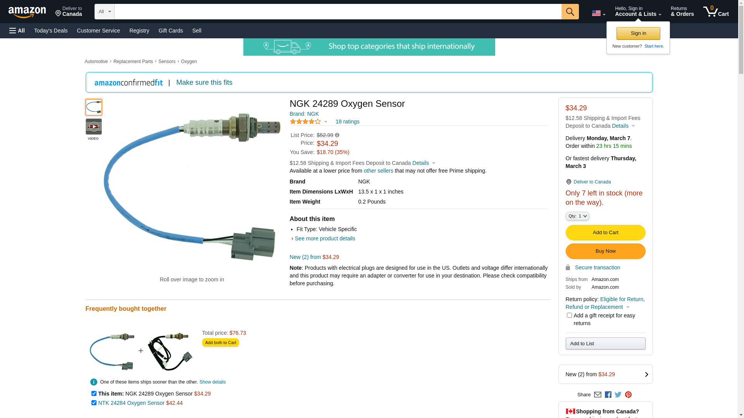Click list price info icon
Image resolution: width=744 pixels, height=418 pixels.
point(337,135)
